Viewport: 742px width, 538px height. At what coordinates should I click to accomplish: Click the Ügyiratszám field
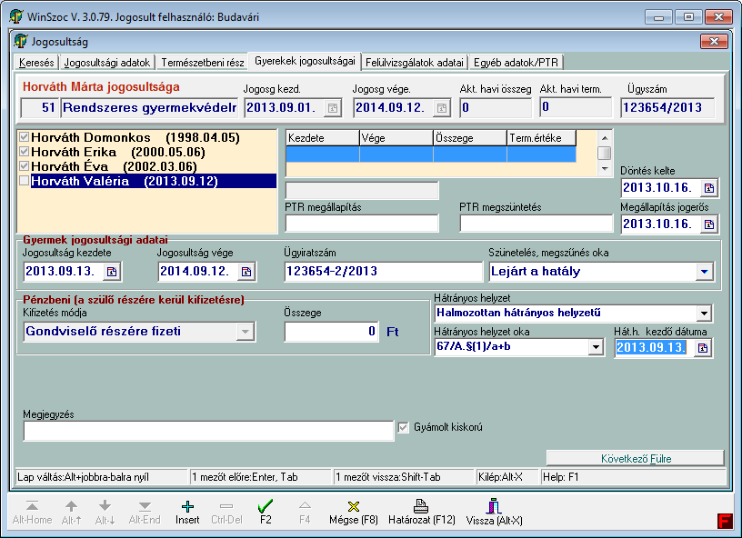[384, 272]
